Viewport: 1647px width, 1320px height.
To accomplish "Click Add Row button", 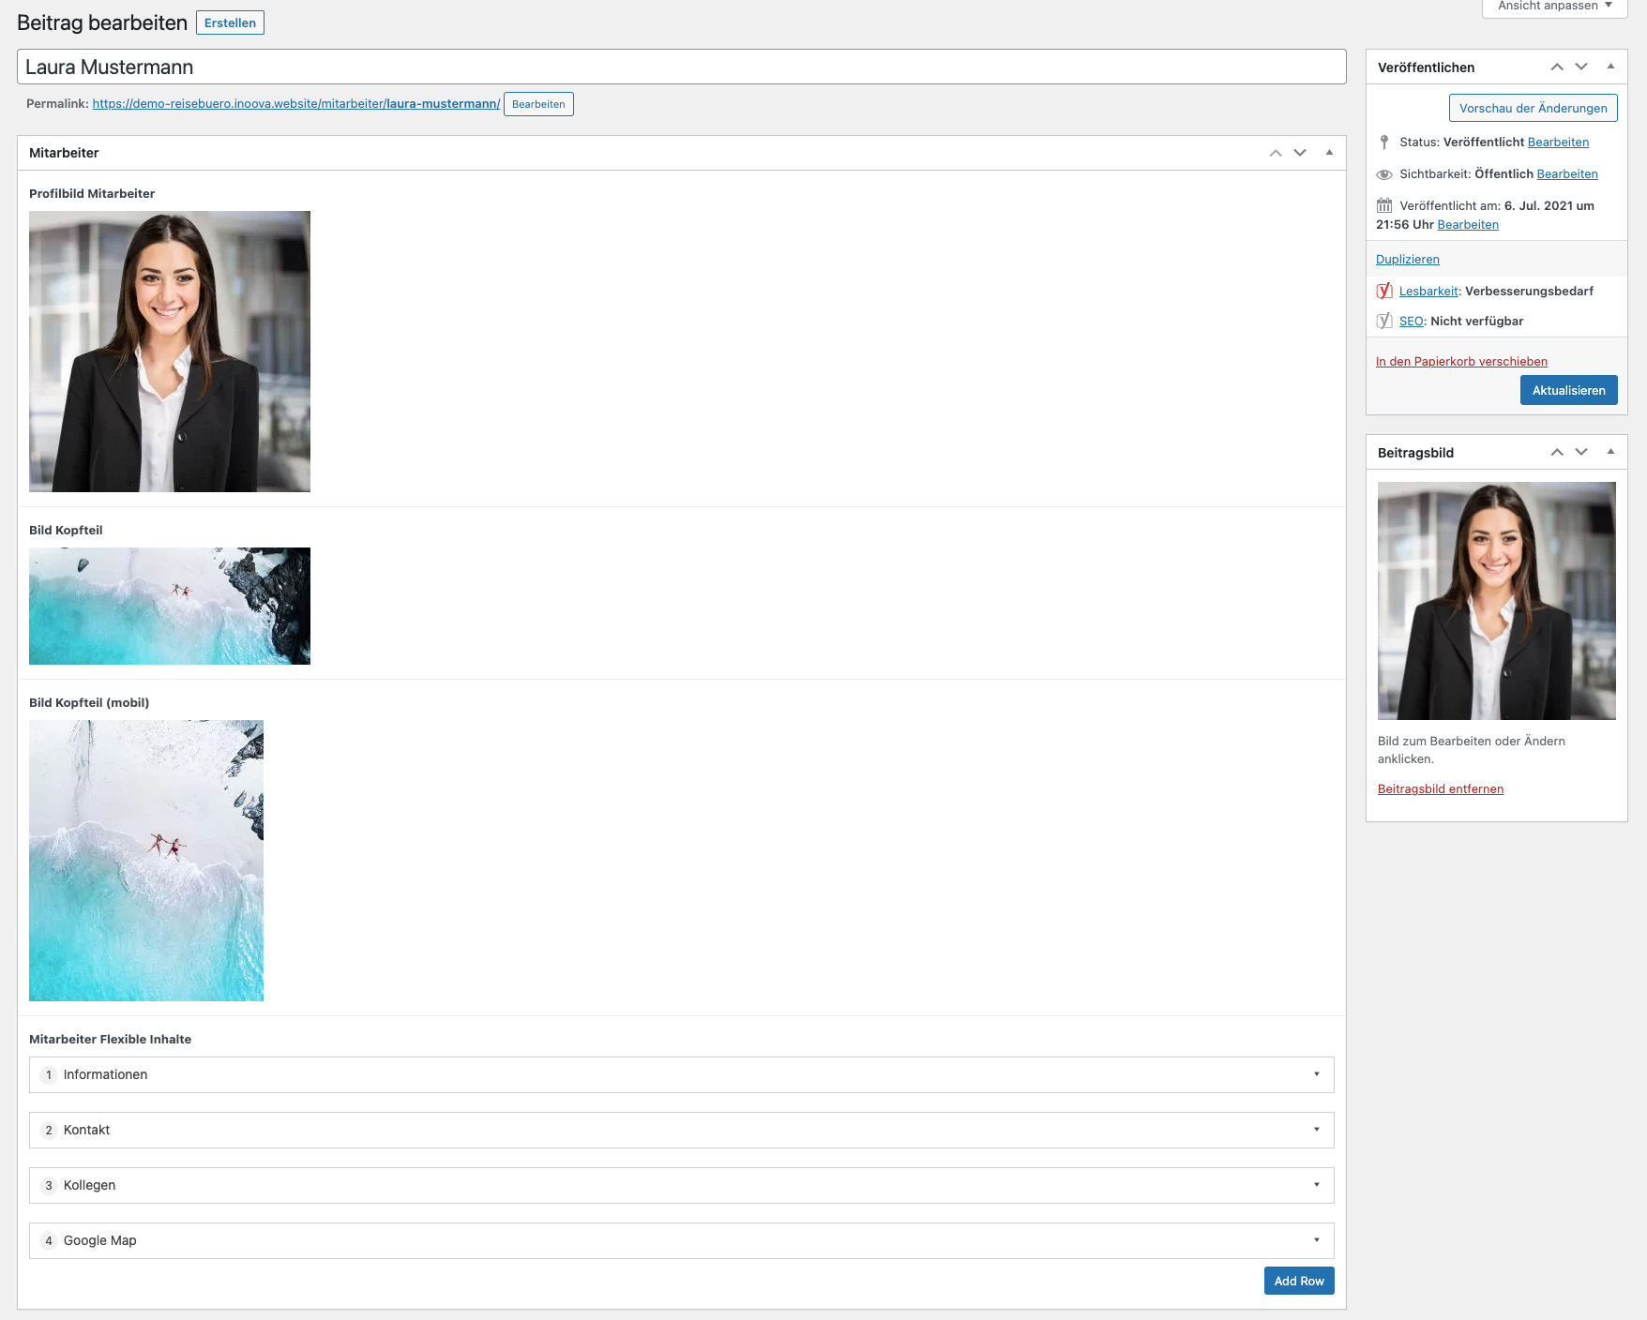I will [x=1298, y=1281].
